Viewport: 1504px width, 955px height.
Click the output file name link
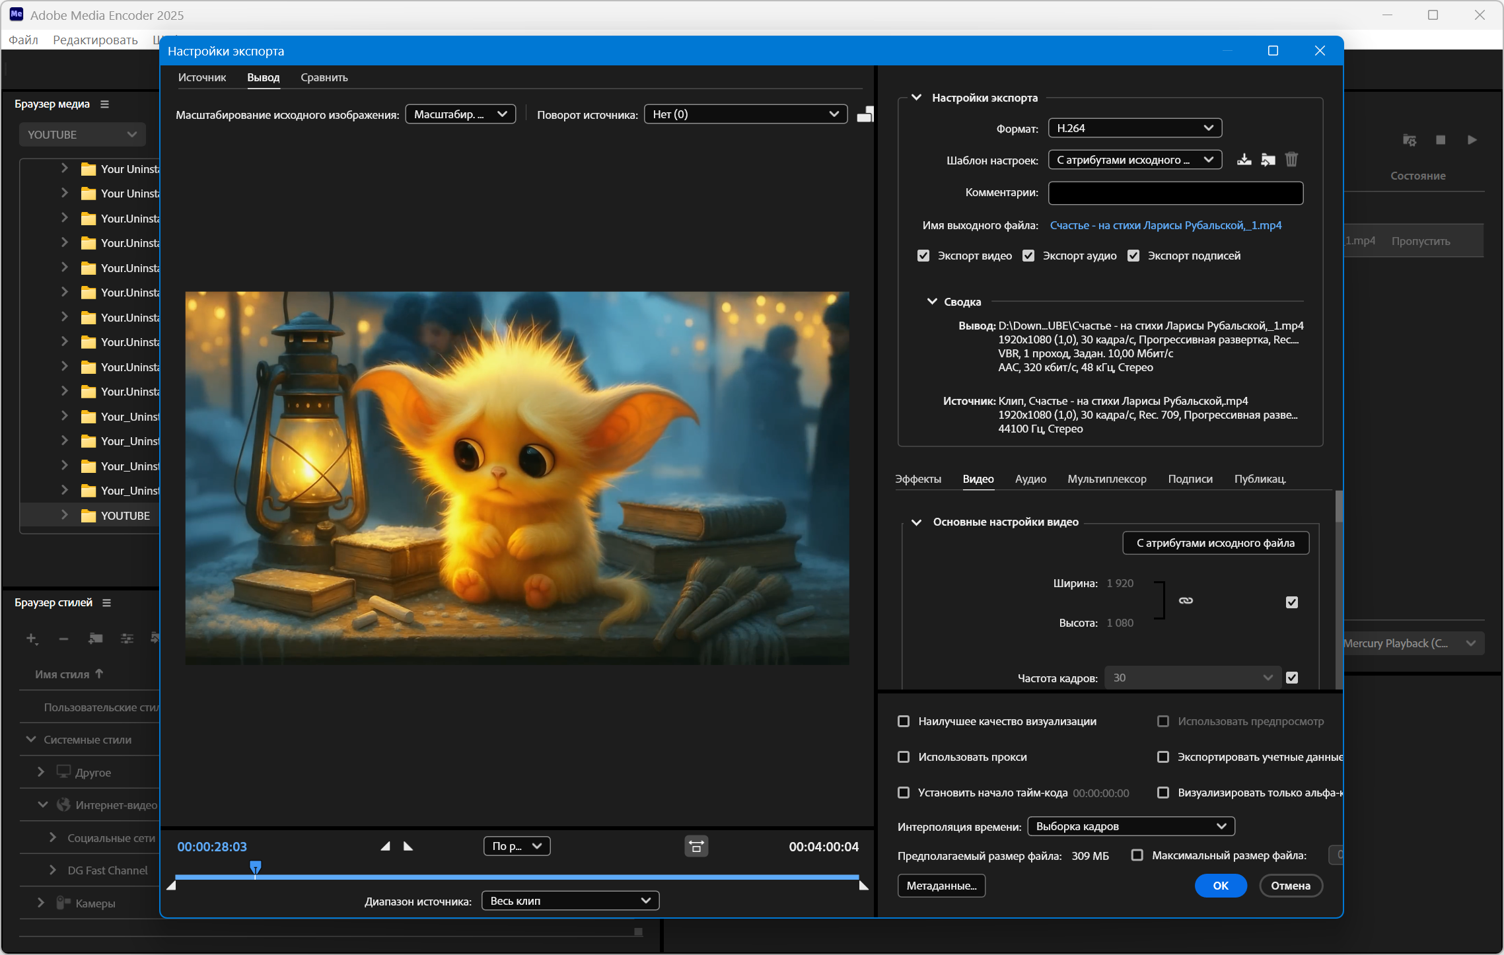1165,225
